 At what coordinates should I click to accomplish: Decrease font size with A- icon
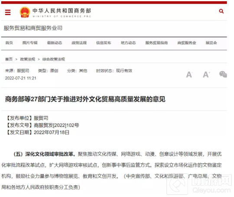[189, 75]
